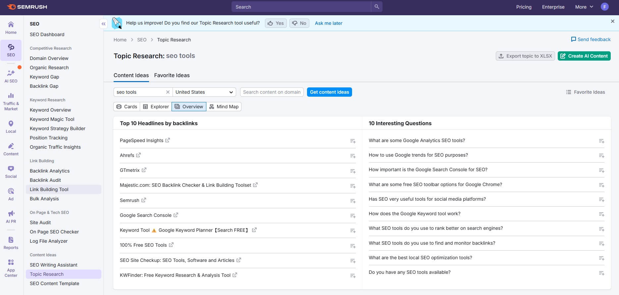Viewport: 619px width, 295px height.
Task: Vote No on the usefulness survey
Action: click(299, 23)
